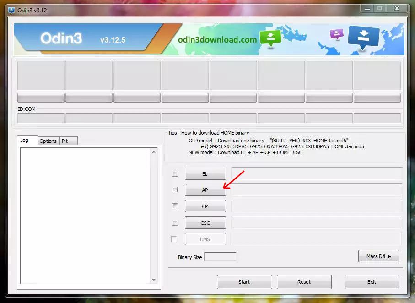This screenshot has width=415, height=303.
Task: Open the CSC file browser button
Action: tap(205, 222)
